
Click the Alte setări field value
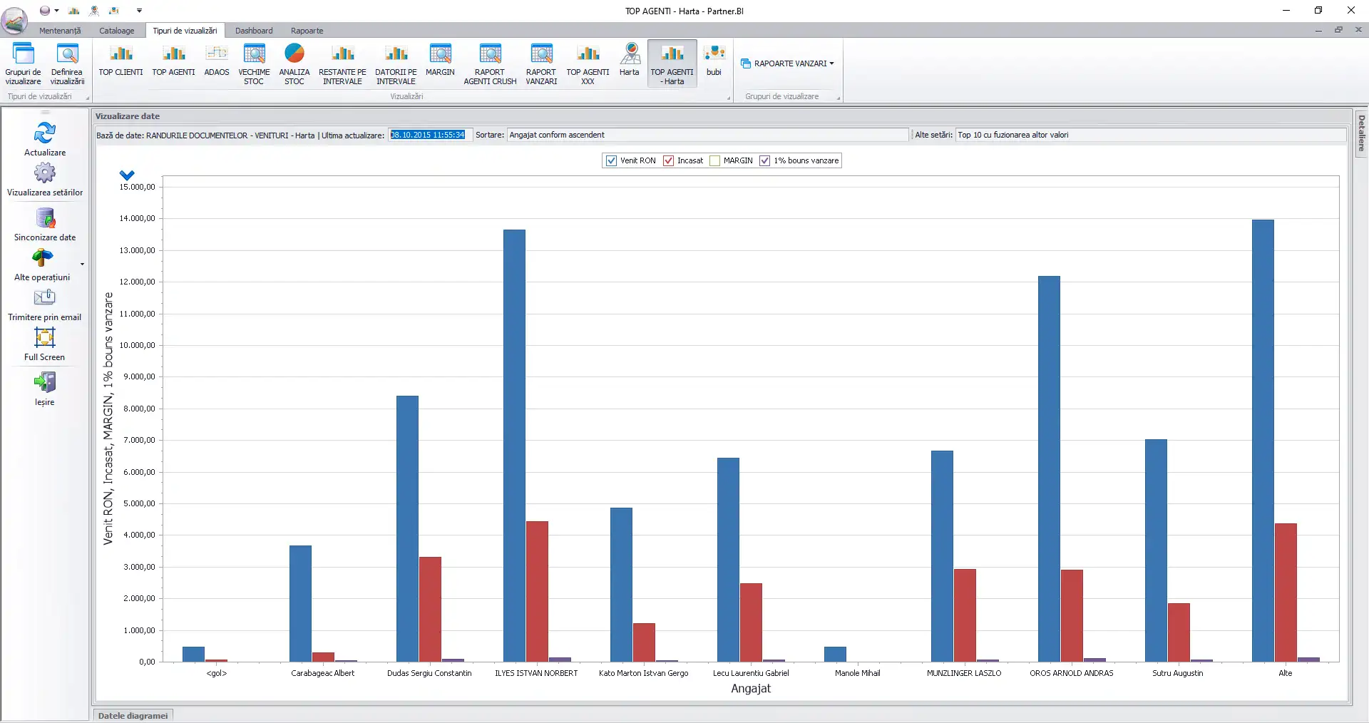point(1150,135)
